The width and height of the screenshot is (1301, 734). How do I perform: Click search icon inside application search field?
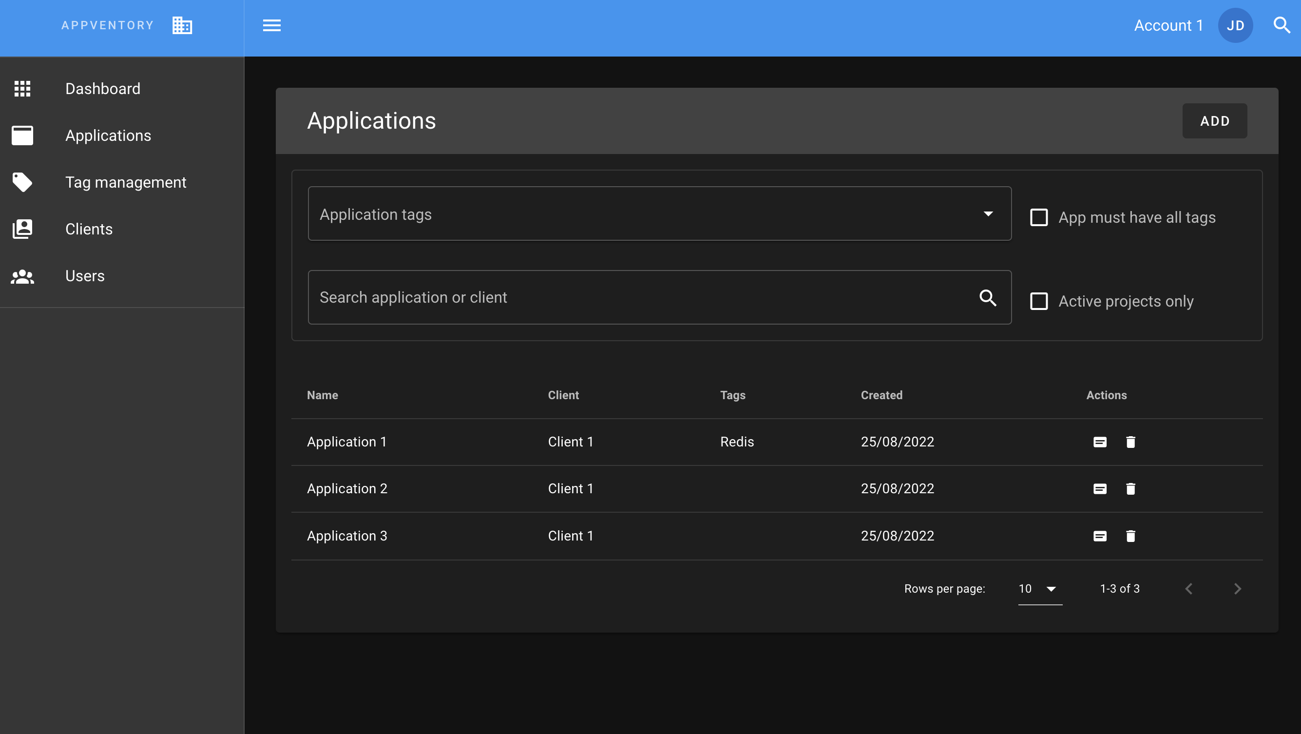pyautogui.click(x=987, y=297)
